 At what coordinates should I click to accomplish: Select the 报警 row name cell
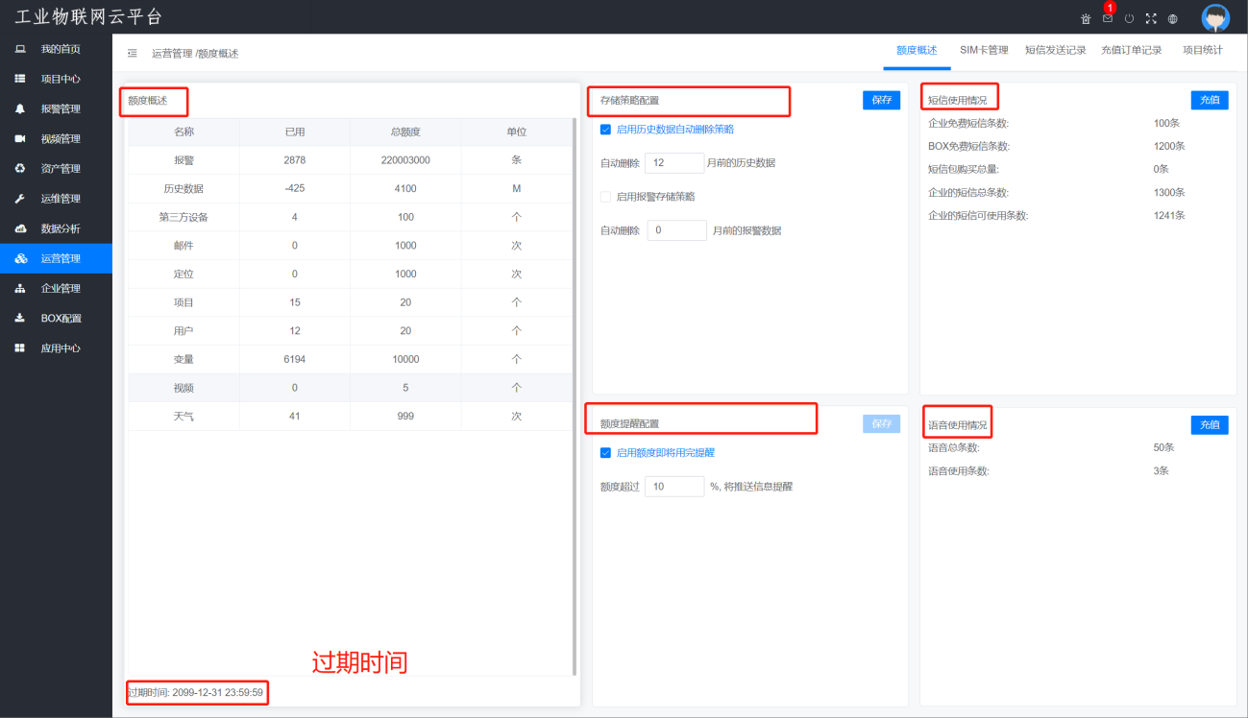[184, 160]
